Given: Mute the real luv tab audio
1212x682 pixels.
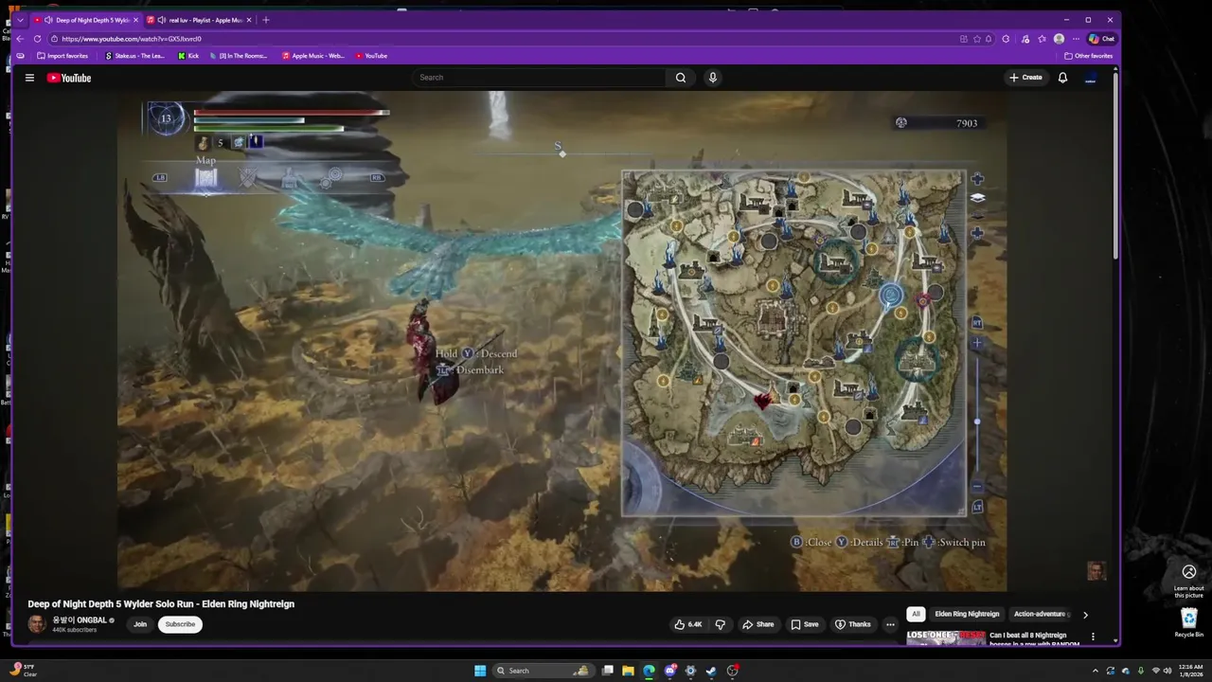Looking at the screenshot, I should coord(162,20).
